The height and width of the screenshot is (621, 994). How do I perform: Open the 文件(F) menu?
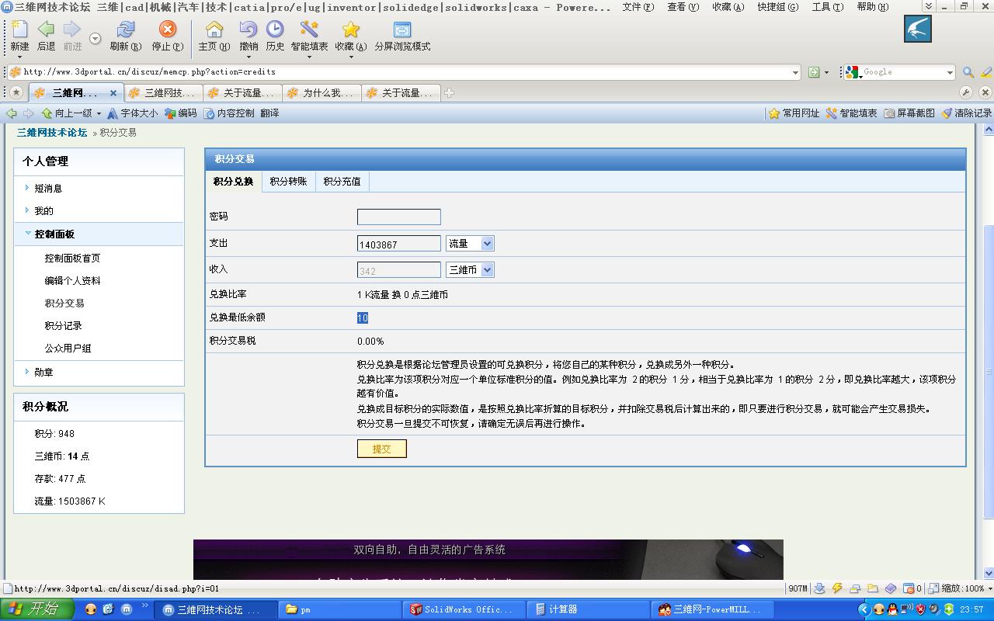click(638, 7)
